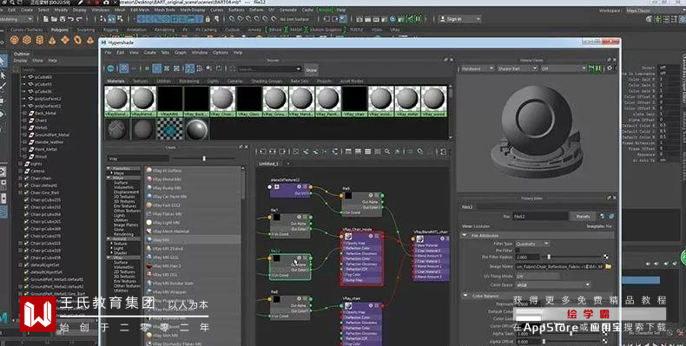
Task: Click the file12 node black swatch
Action: (276, 258)
